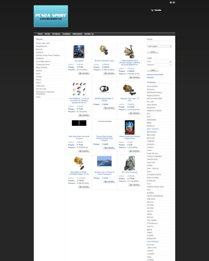Open the BEST POWER producer link
Screen dimensions: 209x261
153,129
